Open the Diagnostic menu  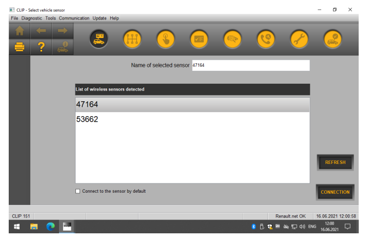click(31, 18)
